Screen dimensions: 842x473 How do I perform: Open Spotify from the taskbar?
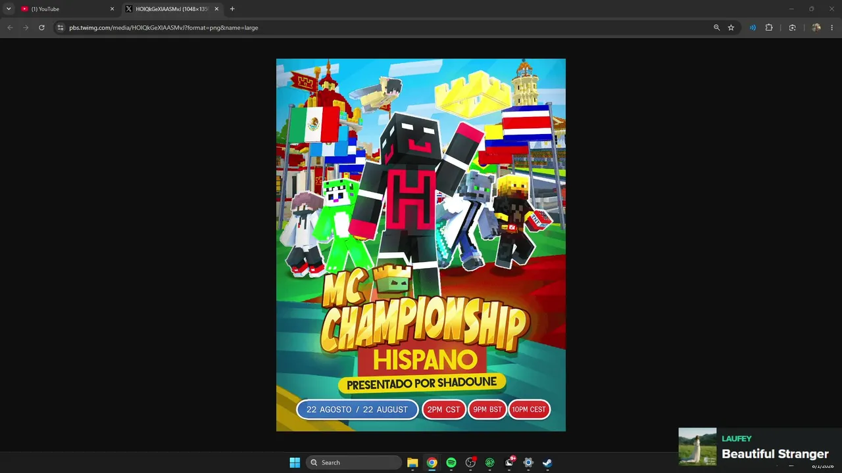click(x=451, y=462)
